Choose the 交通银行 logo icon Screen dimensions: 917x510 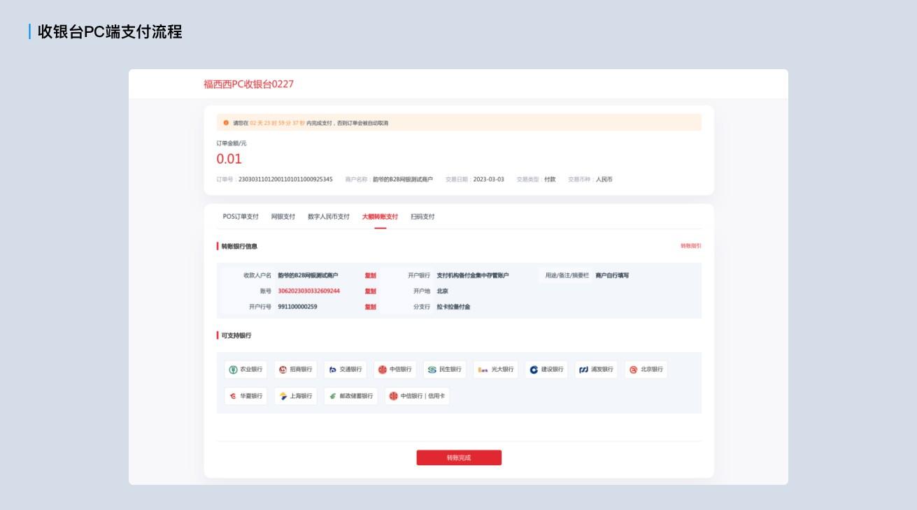tap(333, 370)
